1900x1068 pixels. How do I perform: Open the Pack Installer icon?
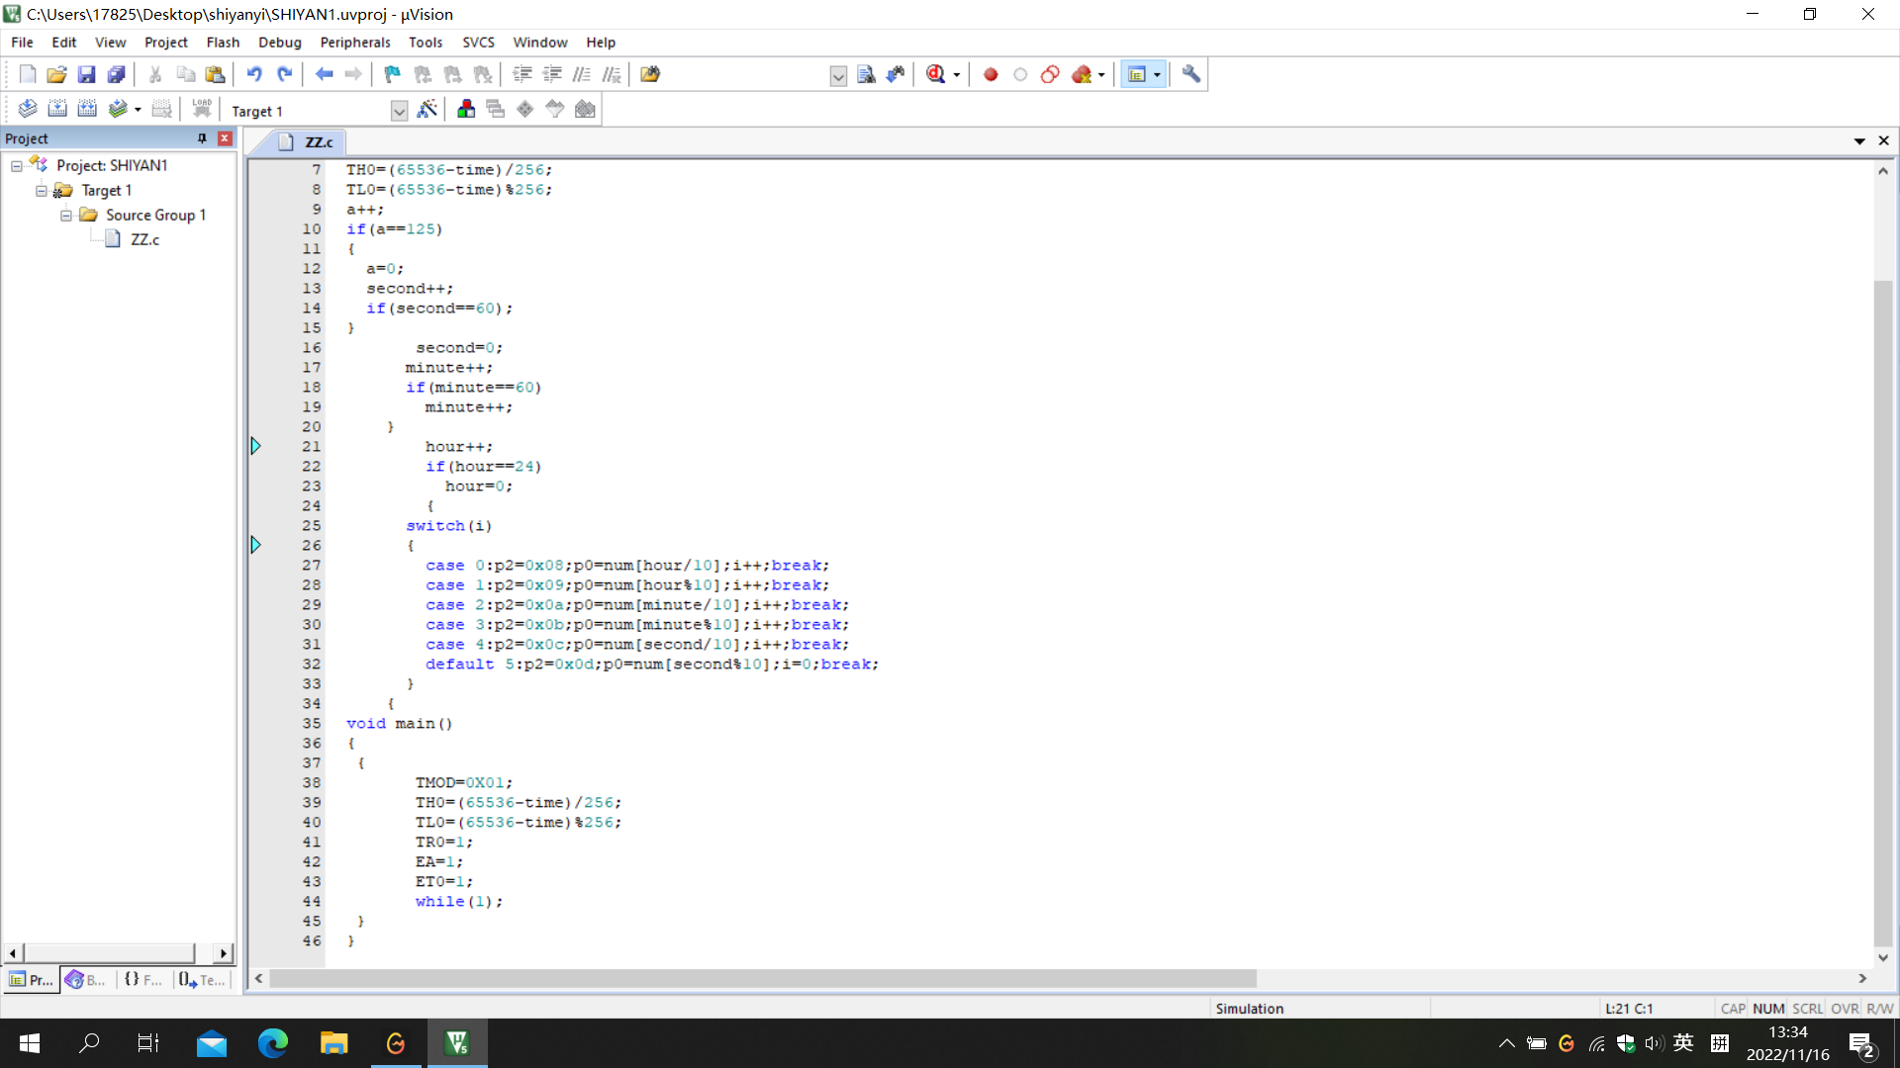point(585,109)
